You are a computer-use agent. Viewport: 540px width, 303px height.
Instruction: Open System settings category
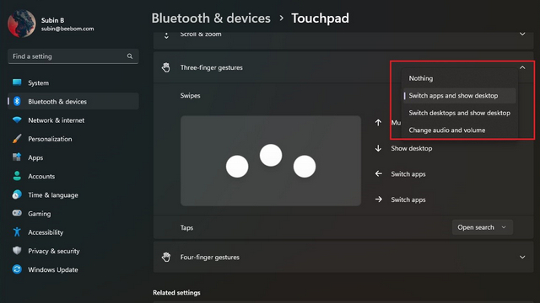73,82
